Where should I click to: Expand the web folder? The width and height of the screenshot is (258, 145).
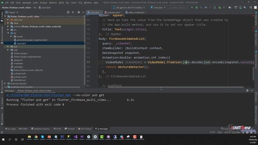[8, 50]
